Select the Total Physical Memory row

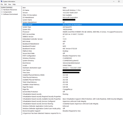(x=73, y=77)
